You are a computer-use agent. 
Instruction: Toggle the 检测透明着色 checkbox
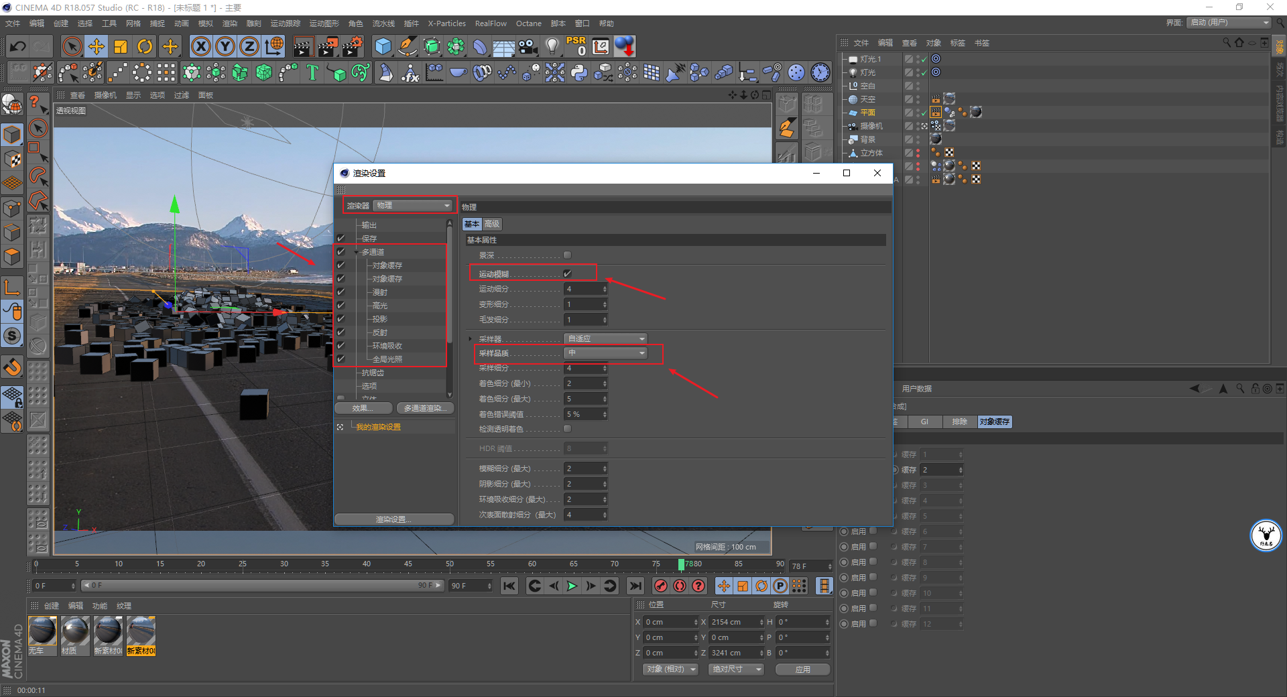point(568,429)
